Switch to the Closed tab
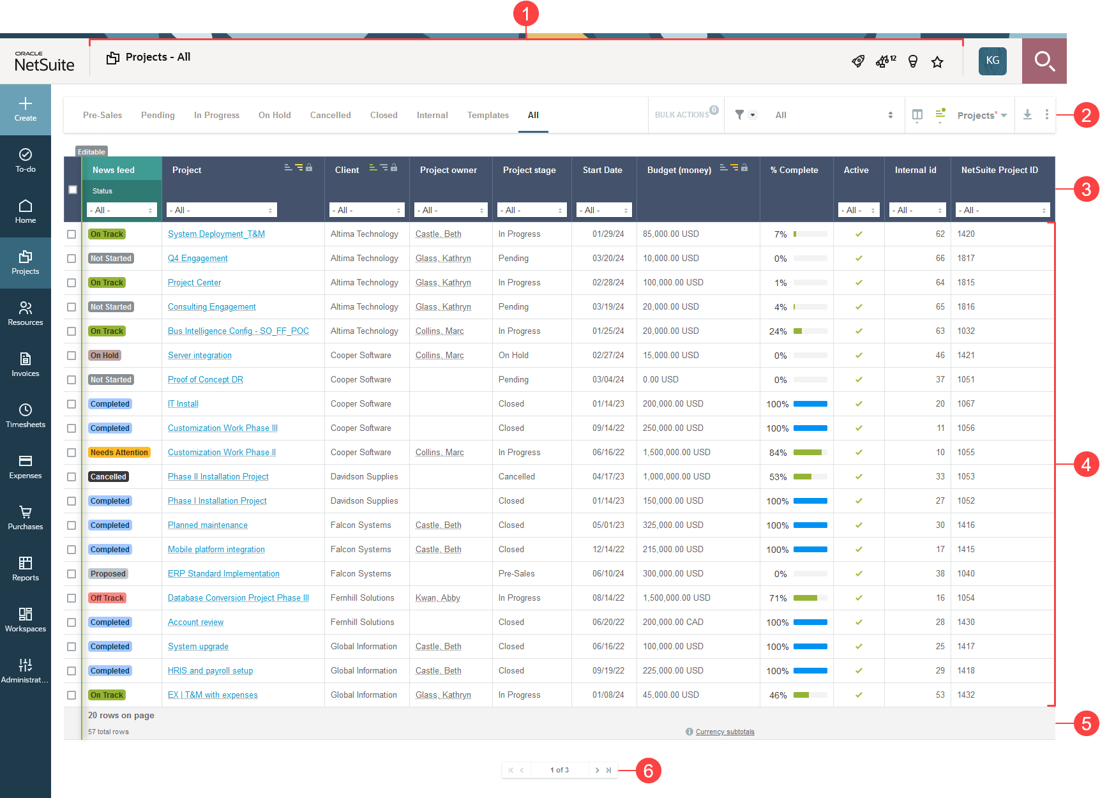Viewport: 1100px width, 798px height. 384,115
